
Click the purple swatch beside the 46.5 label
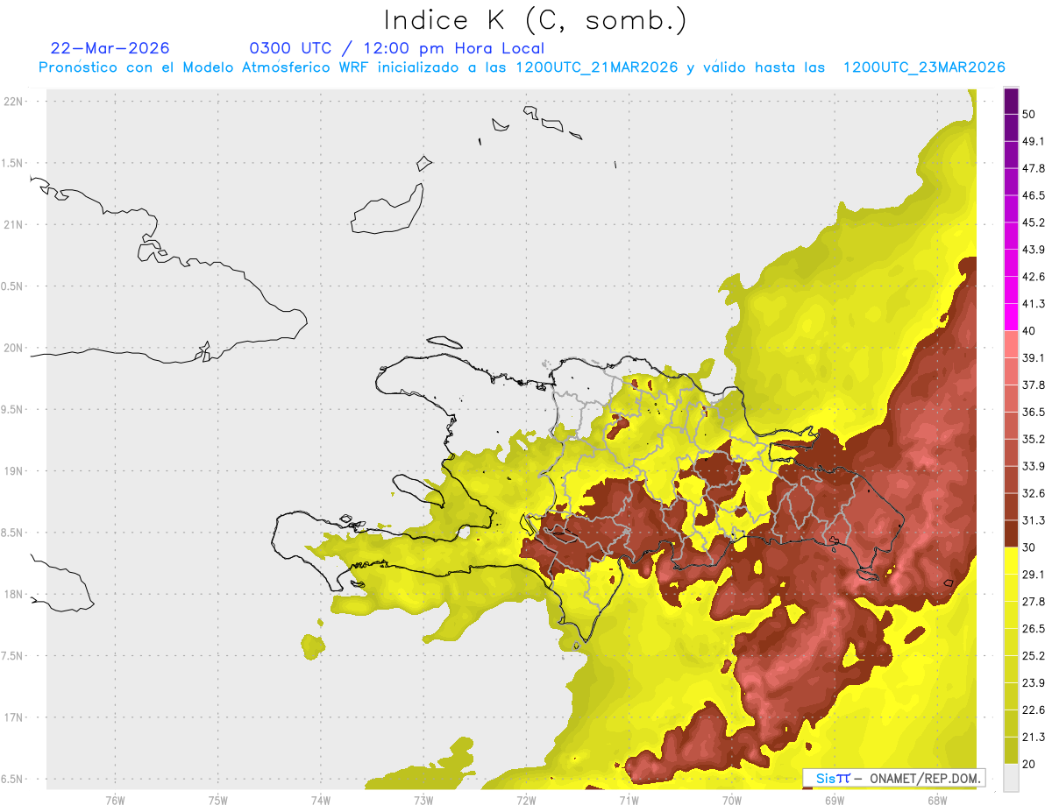1011,181
